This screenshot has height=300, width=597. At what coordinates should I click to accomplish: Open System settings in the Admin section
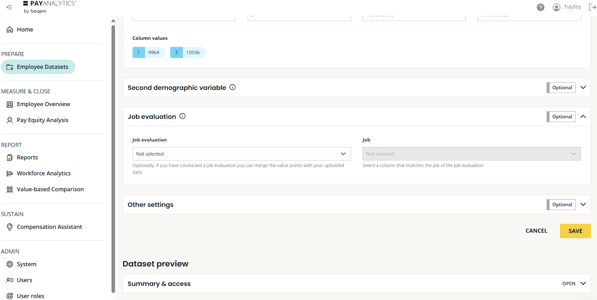pos(26,264)
